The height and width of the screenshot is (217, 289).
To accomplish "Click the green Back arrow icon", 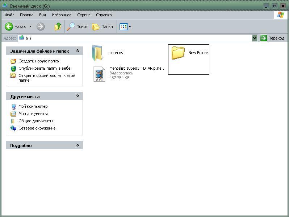I will pos(9,26).
